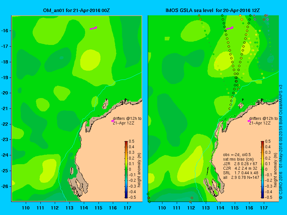Image resolution: width=287 pixels, height=215 pixels.
Task: Select the magenta drifter track in the IMOS GSLA map
Action: pos(230,28)
